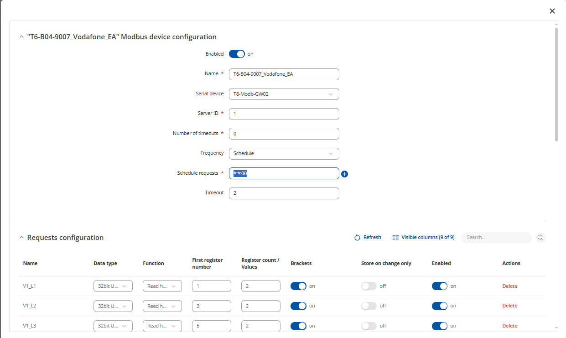Collapse the Requests configuration section
Viewport: 566px width, 338px height.
[21, 238]
